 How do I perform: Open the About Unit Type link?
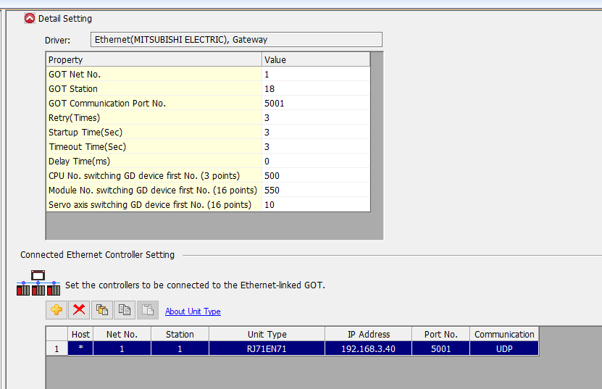pos(193,311)
